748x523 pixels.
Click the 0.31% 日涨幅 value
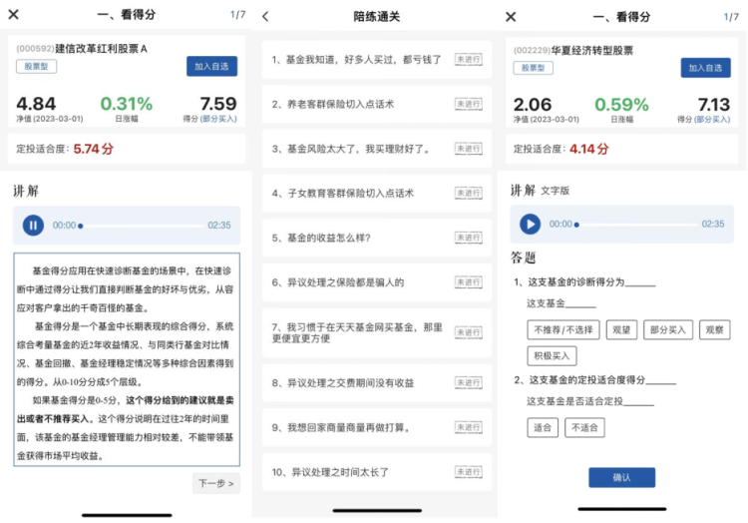[127, 104]
